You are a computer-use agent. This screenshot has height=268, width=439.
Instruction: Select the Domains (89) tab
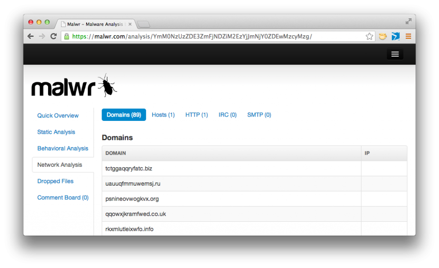124,115
